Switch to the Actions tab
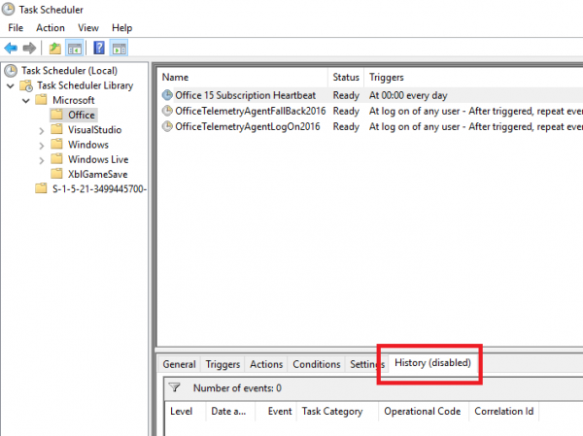The height and width of the screenshot is (436, 583). tap(266, 364)
